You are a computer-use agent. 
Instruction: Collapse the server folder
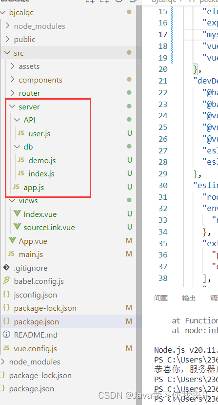tap(13, 107)
